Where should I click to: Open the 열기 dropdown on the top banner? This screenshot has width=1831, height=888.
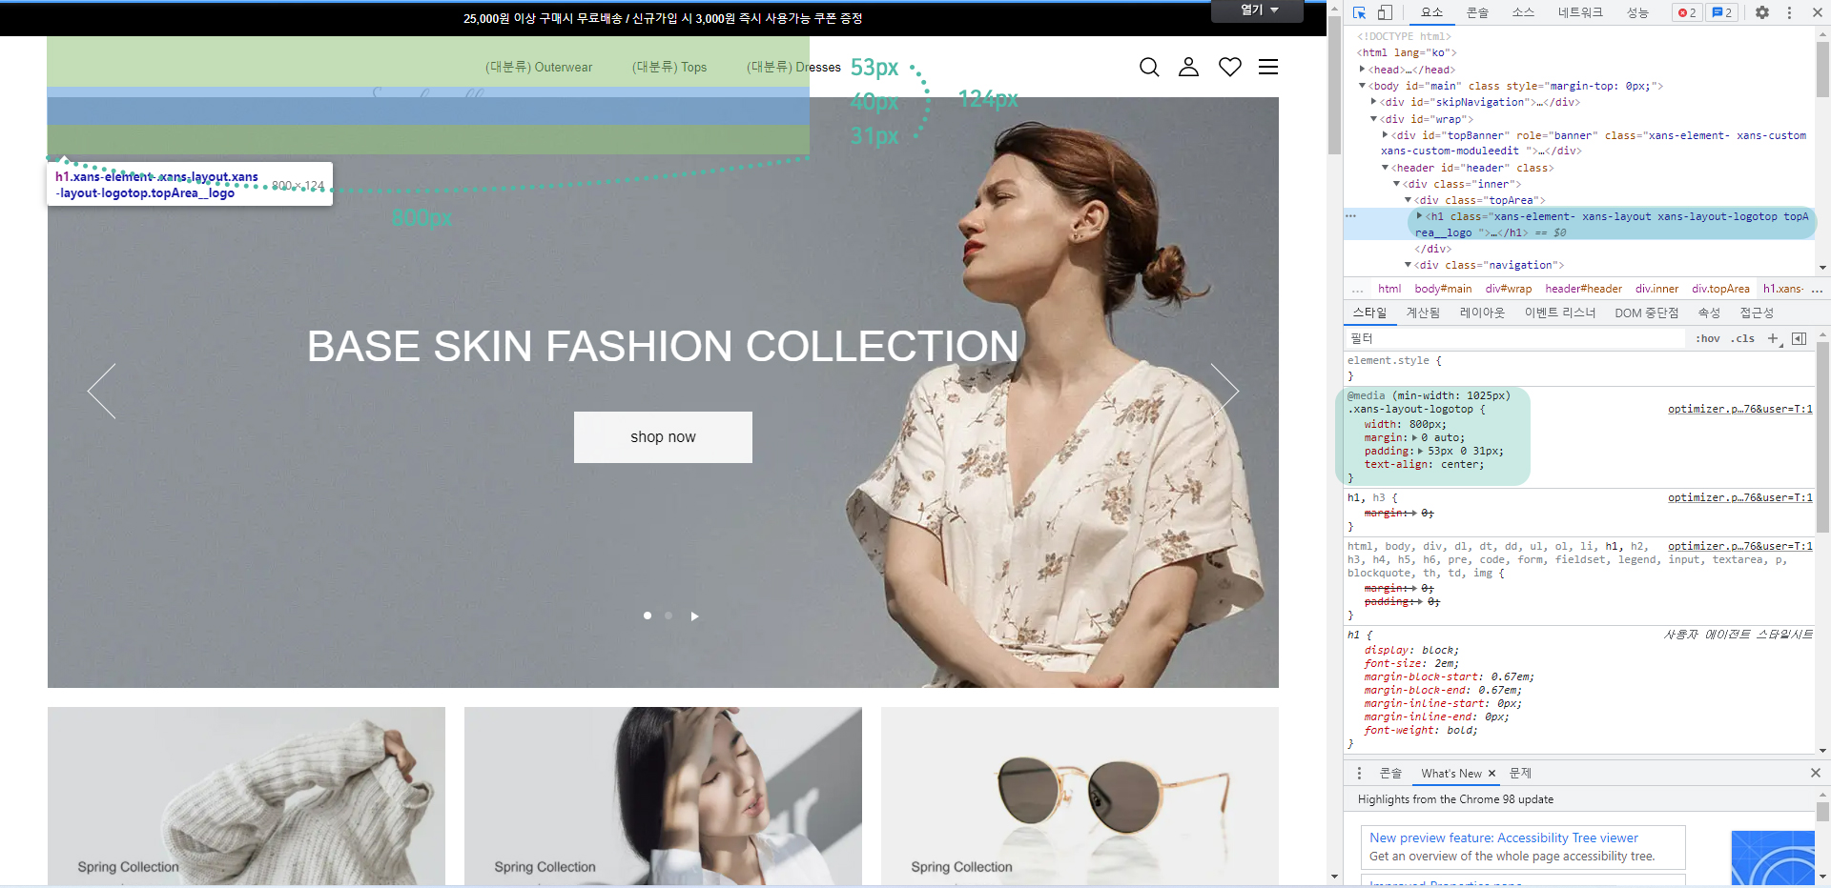click(x=1257, y=10)
